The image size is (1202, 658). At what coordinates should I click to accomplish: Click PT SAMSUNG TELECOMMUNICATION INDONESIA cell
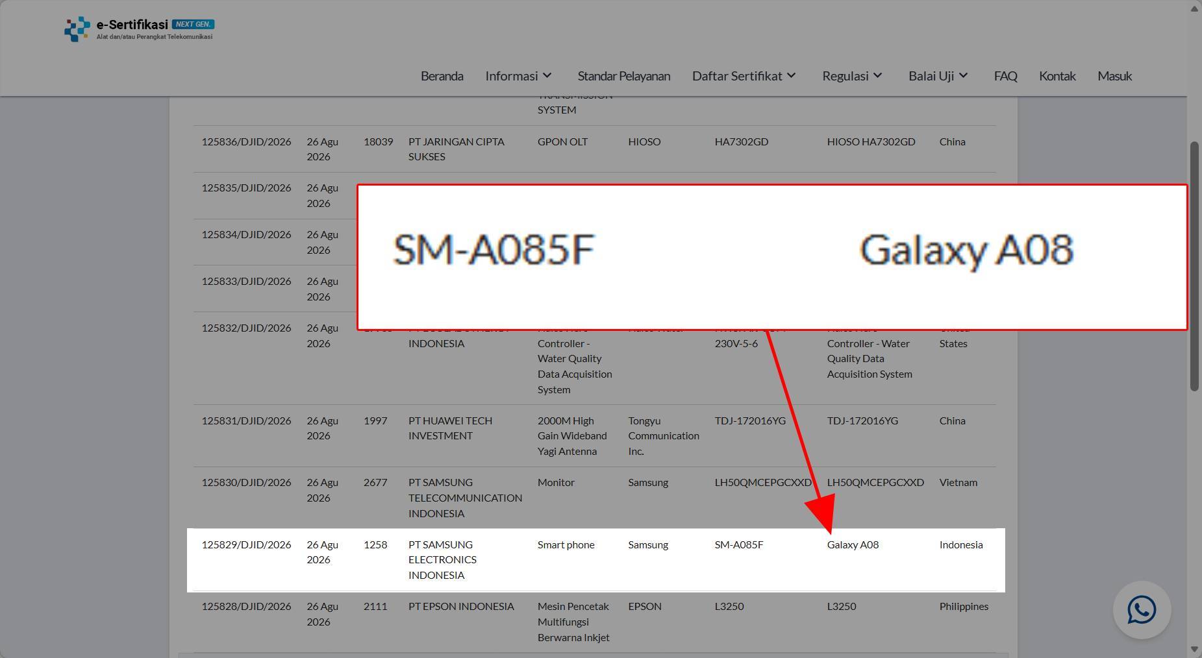click(465, 498)
